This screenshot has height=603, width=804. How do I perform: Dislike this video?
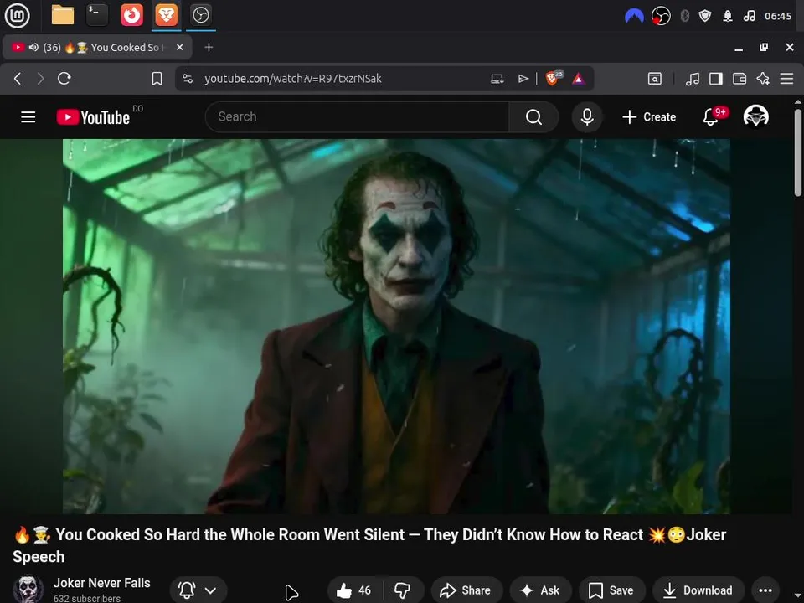[x=403, y=590]
